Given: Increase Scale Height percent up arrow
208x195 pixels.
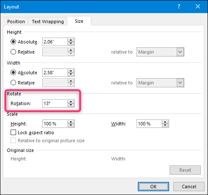Looking at the screenshot, I should 71,122.
